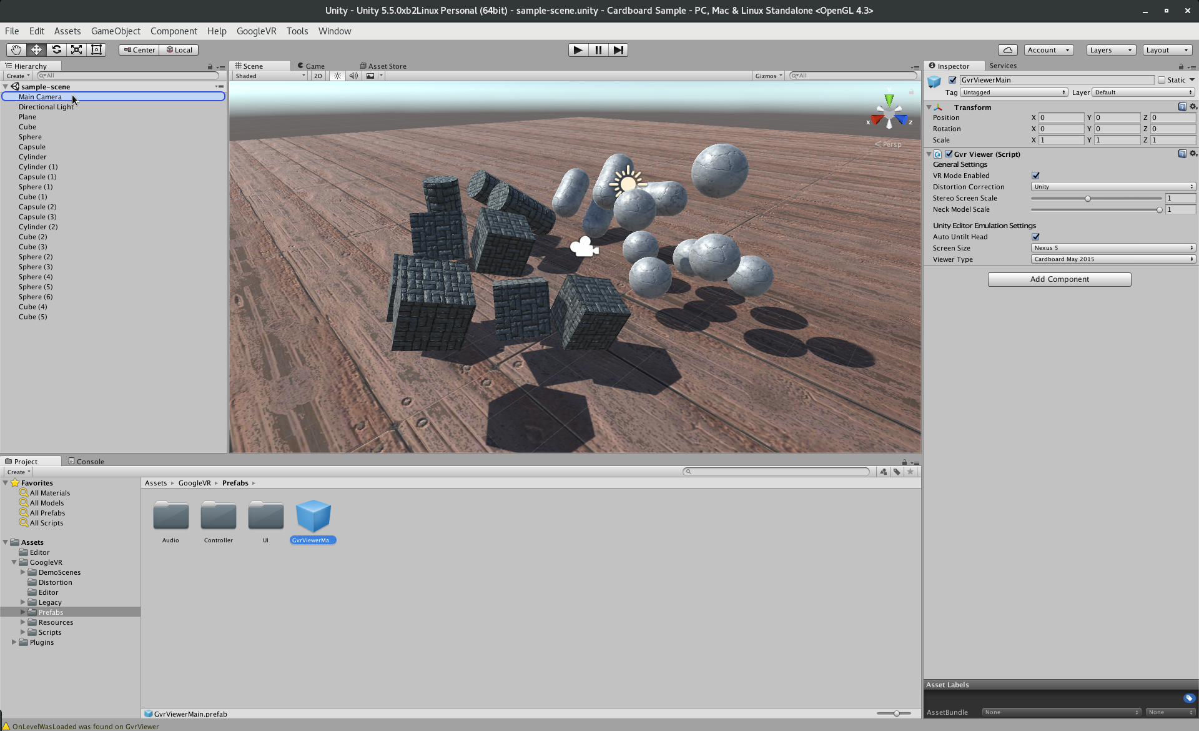Toggle VR Mode Enabled checkbox

coord(1035,176)
